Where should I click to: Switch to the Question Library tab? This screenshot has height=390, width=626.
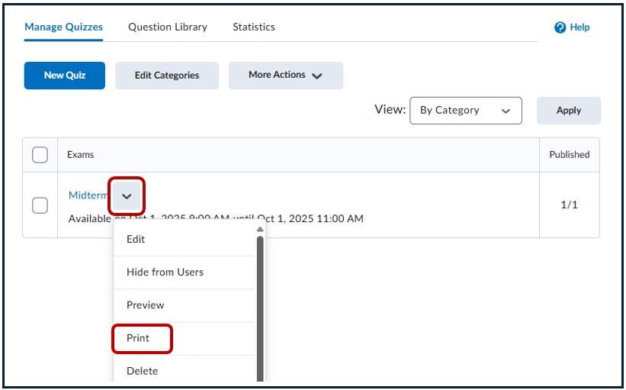pos(168,27)
